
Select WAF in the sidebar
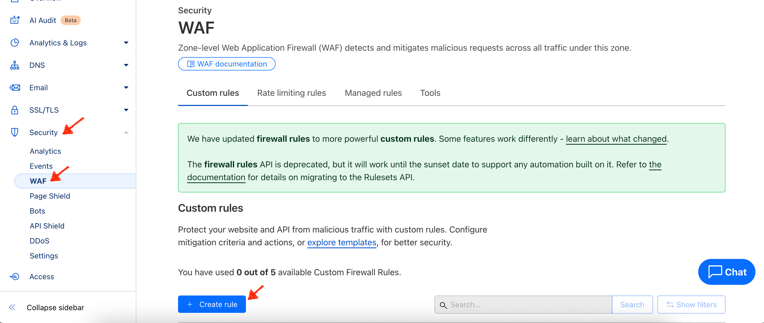75,181
